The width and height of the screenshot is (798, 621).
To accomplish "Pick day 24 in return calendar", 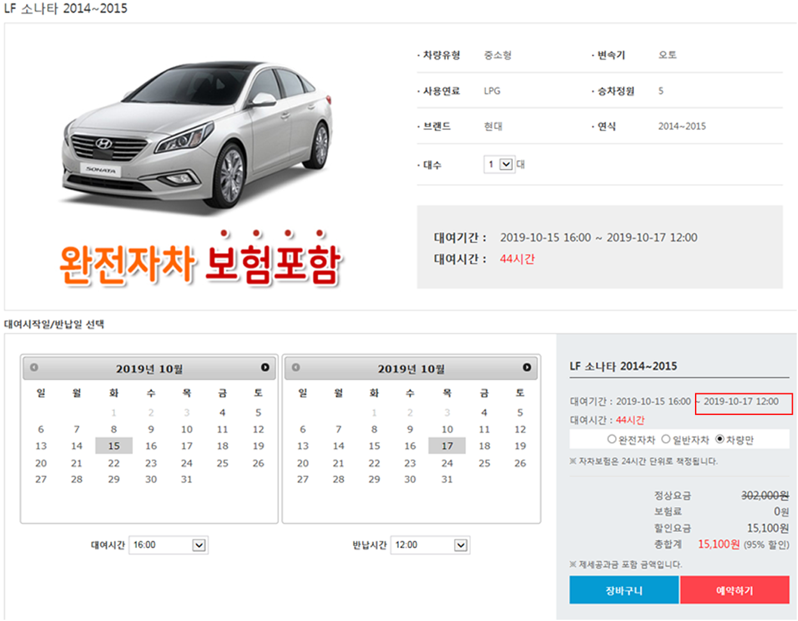I will coord(447,463).
